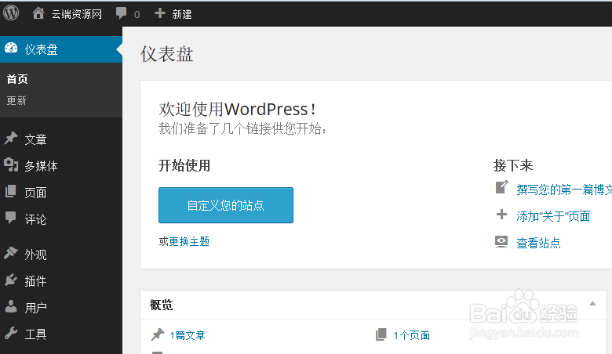This screenshot has width=612, height=354.
Task: Open 页面 menu in sidebar
Action: click(x=35, y=193)
